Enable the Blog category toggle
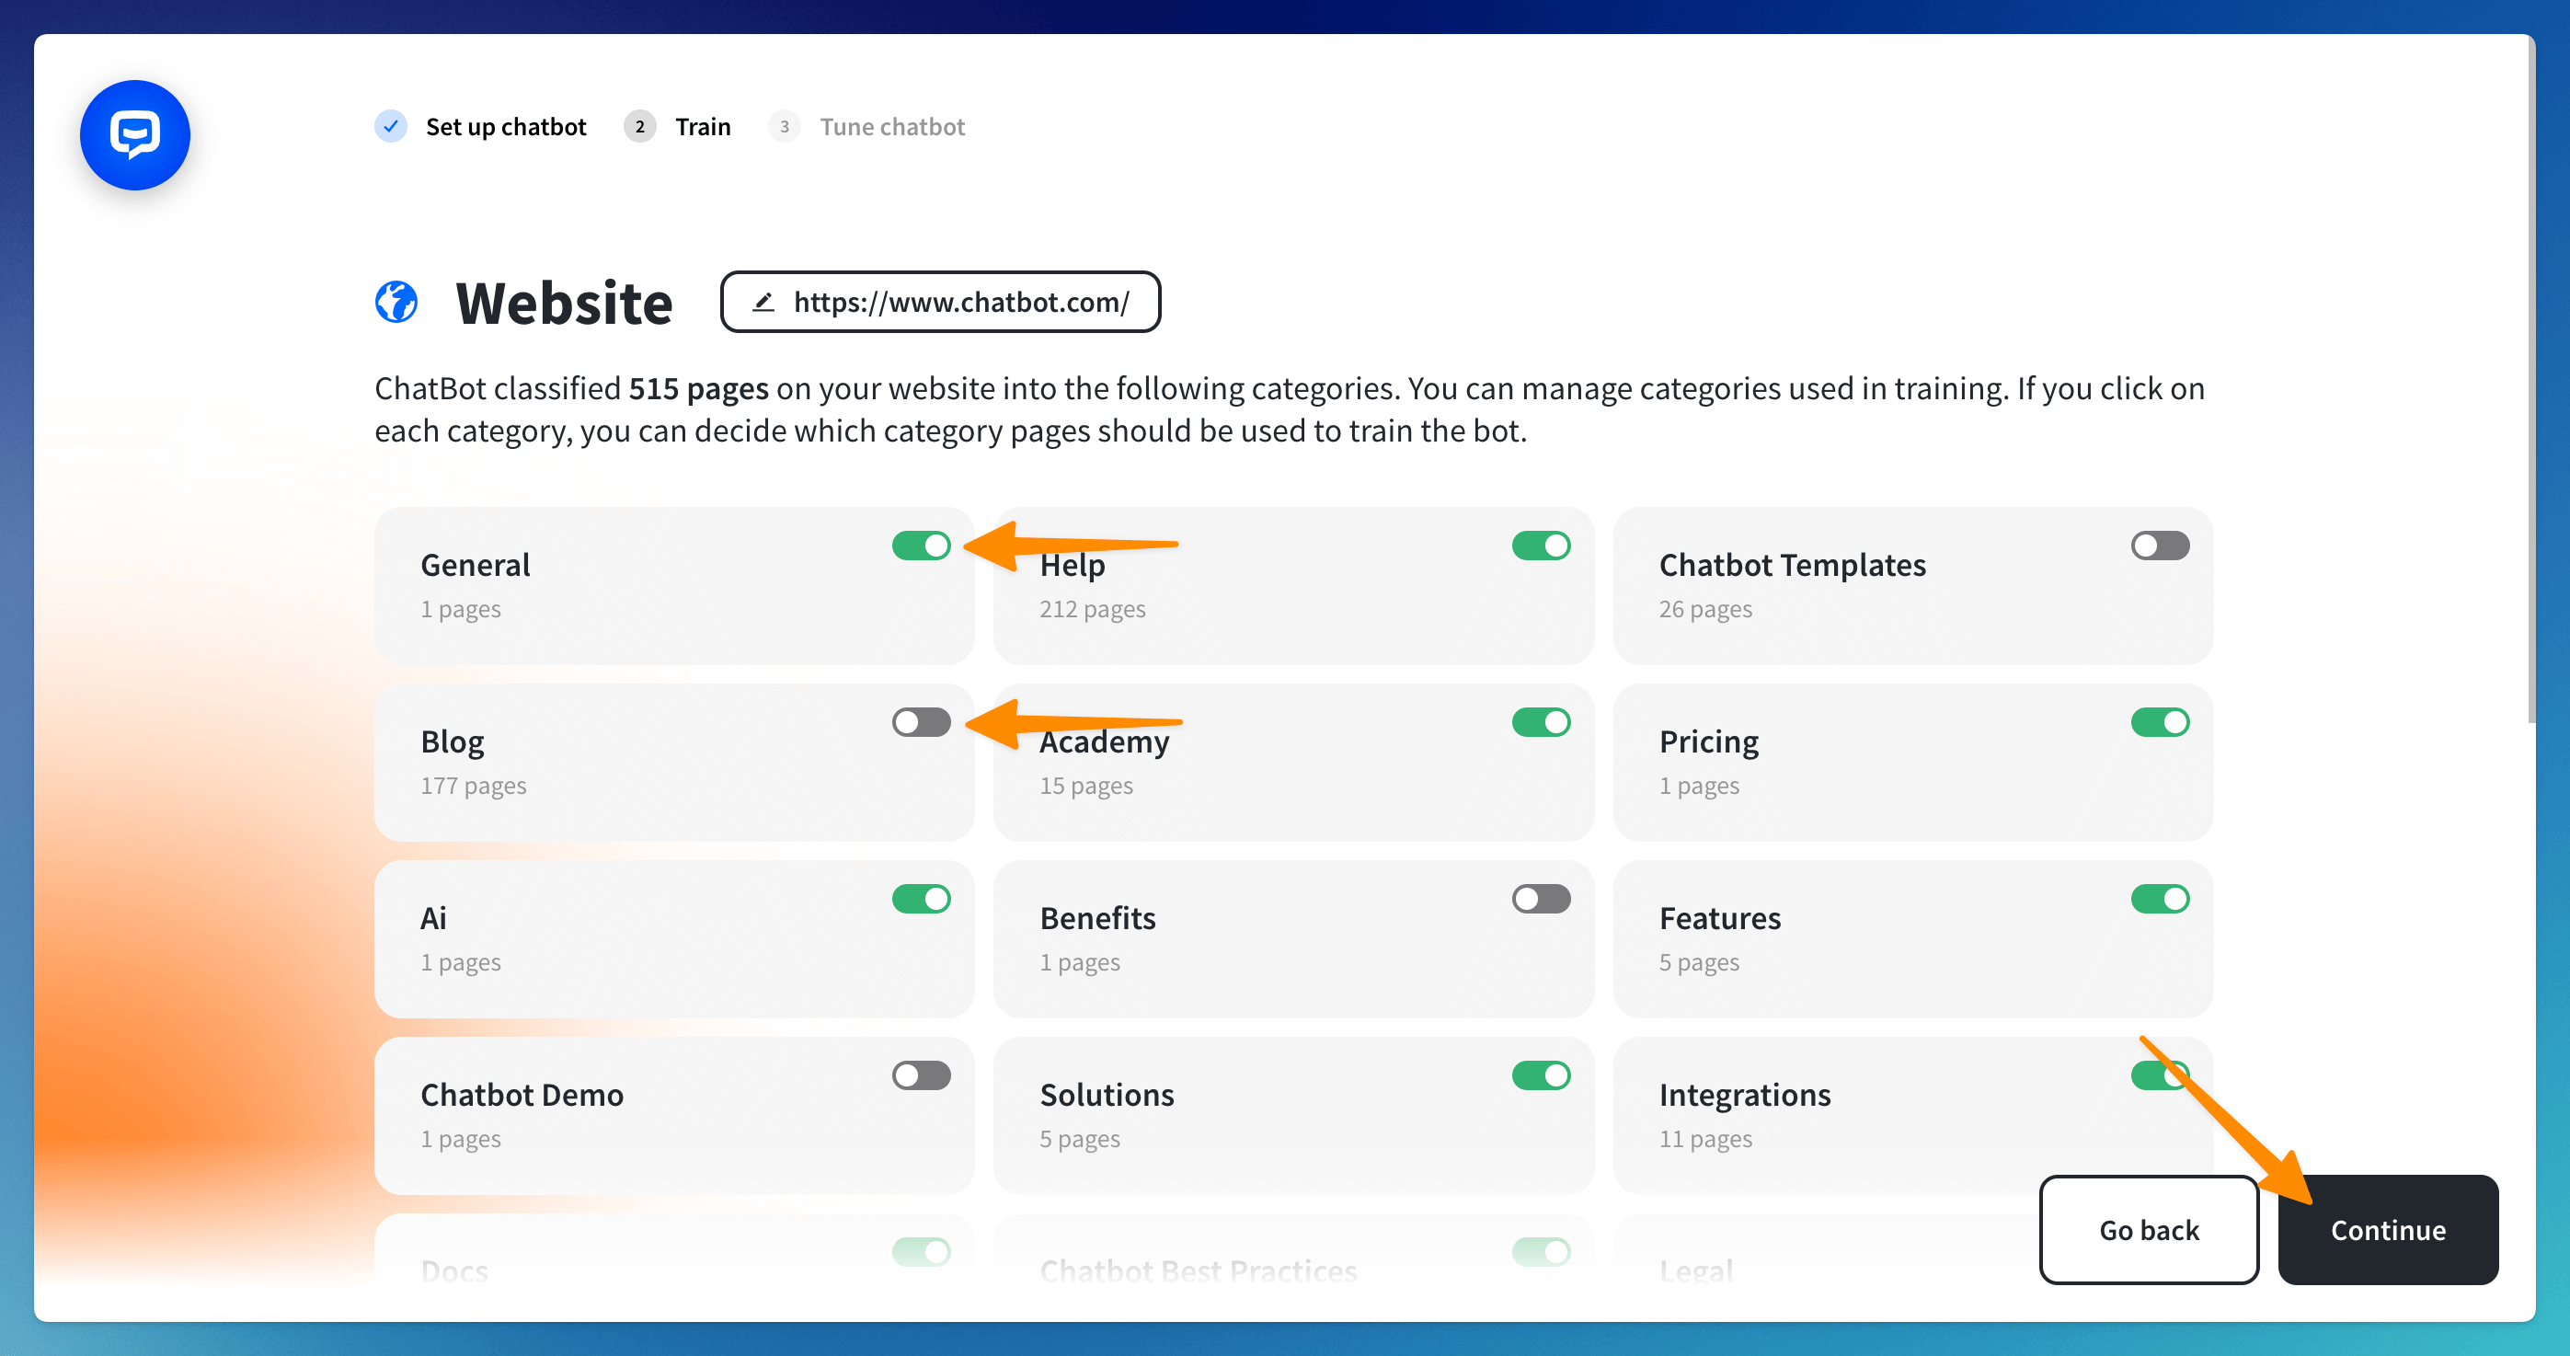 920,722
